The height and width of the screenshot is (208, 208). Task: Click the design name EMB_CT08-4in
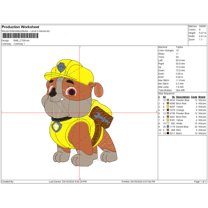[x=22, y=41]
